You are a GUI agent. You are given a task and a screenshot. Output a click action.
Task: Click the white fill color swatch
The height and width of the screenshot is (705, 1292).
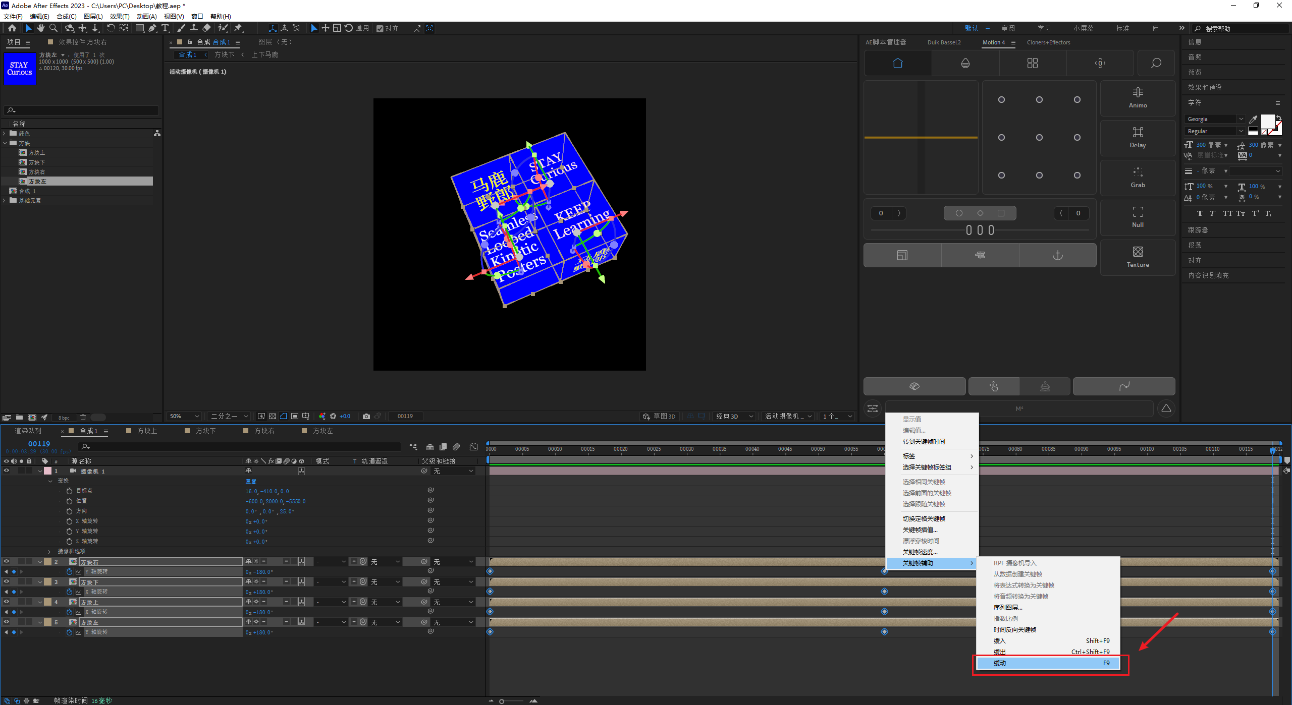click(x=1267, y=121)
